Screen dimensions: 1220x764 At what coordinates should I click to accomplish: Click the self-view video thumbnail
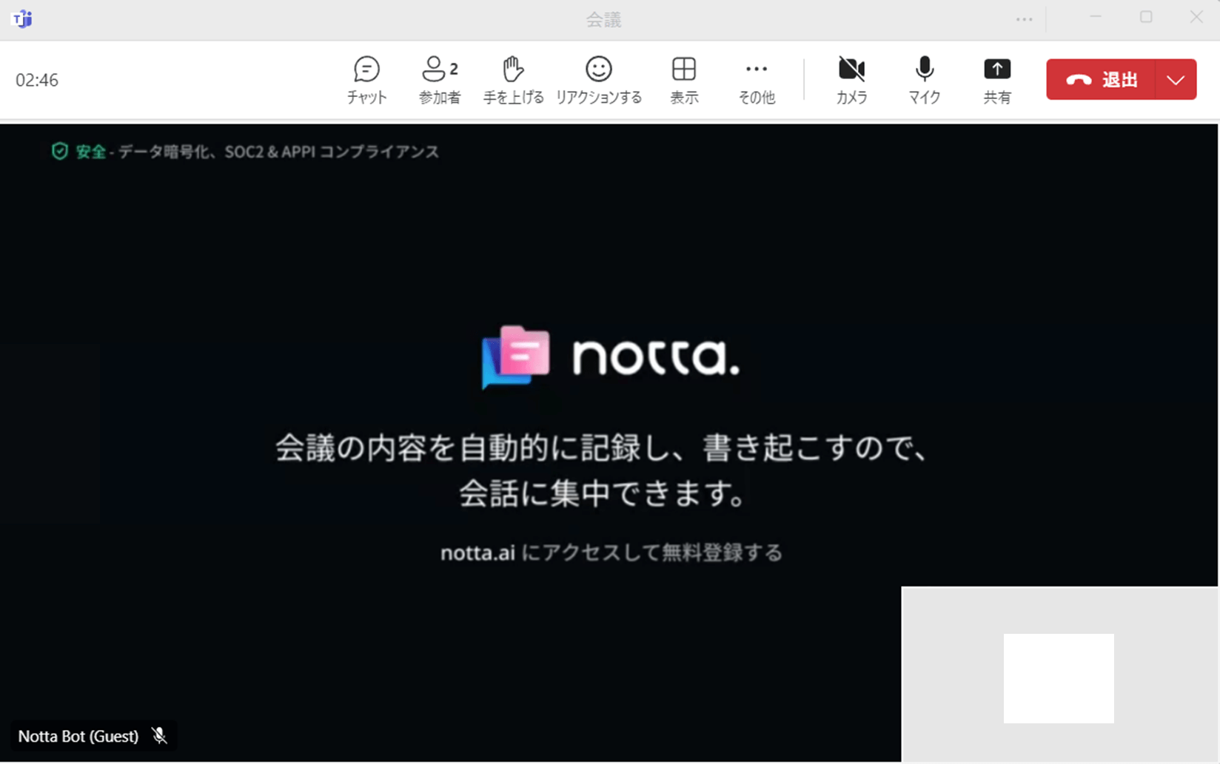1059,674
